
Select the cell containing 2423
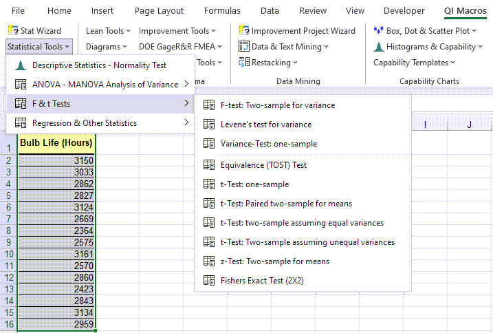56,289
